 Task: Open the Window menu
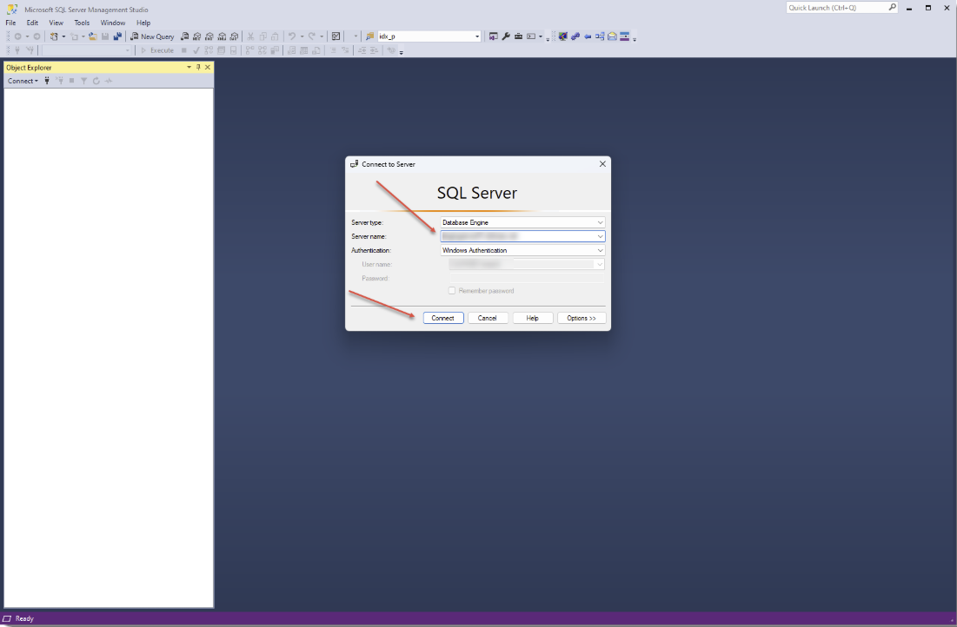tap(113, 23)
